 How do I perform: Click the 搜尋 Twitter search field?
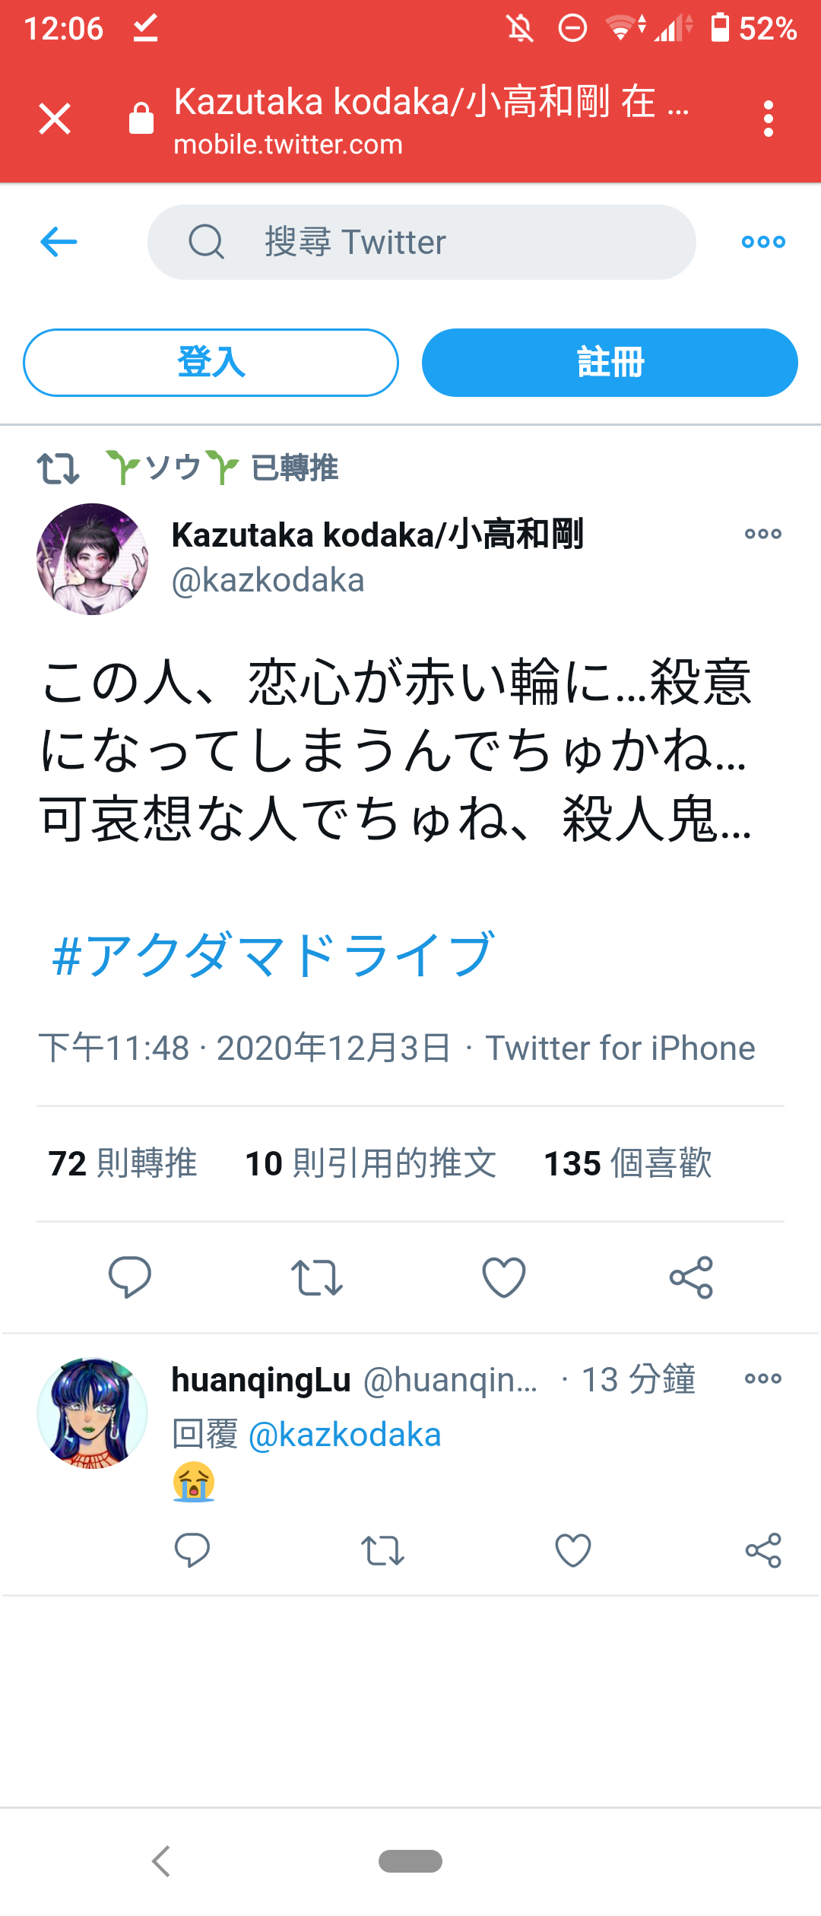click(422, 242)
